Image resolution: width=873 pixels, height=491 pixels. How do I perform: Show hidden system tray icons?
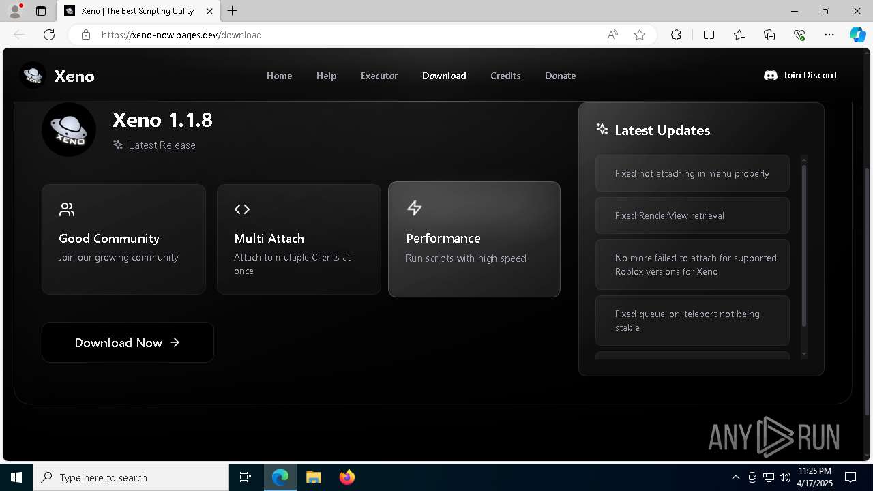[735, 477]
